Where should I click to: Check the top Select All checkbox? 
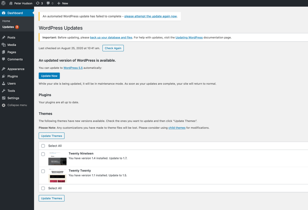click(x=43, y=146)
